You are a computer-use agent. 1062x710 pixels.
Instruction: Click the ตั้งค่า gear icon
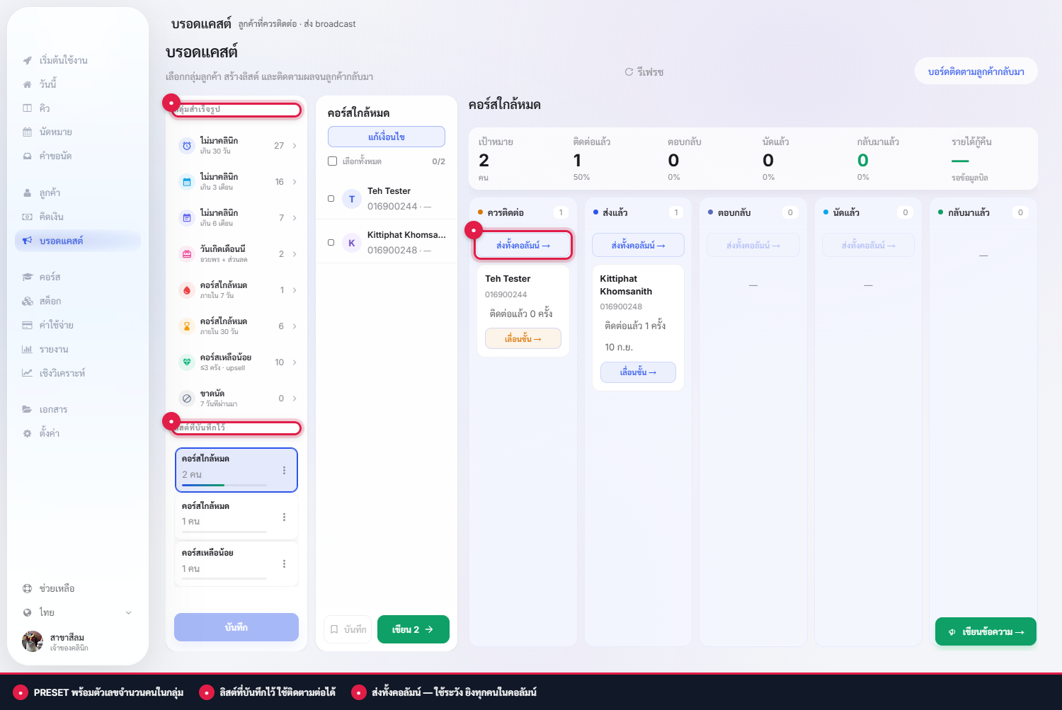tap(27, 434)
